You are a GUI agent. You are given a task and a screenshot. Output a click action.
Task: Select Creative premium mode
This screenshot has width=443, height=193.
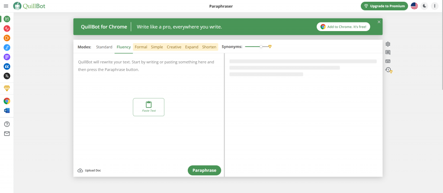[x=174, y=47]
